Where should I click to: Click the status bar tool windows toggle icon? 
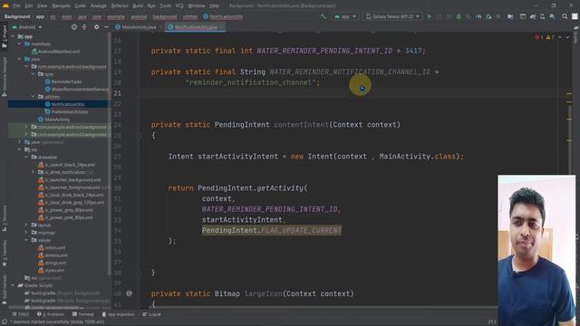tap(5, 322)
